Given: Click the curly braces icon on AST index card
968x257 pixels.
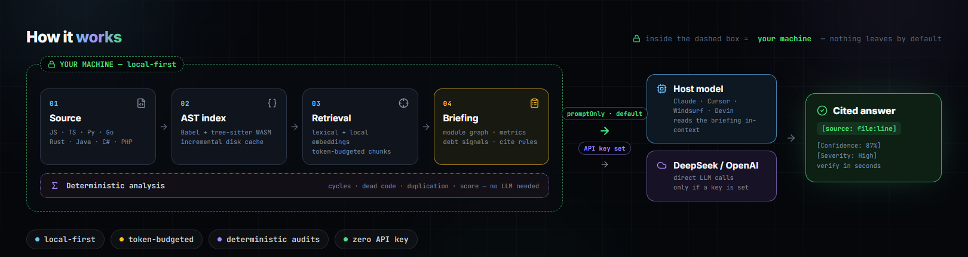Looking at the screenshot, I should 272,103.
